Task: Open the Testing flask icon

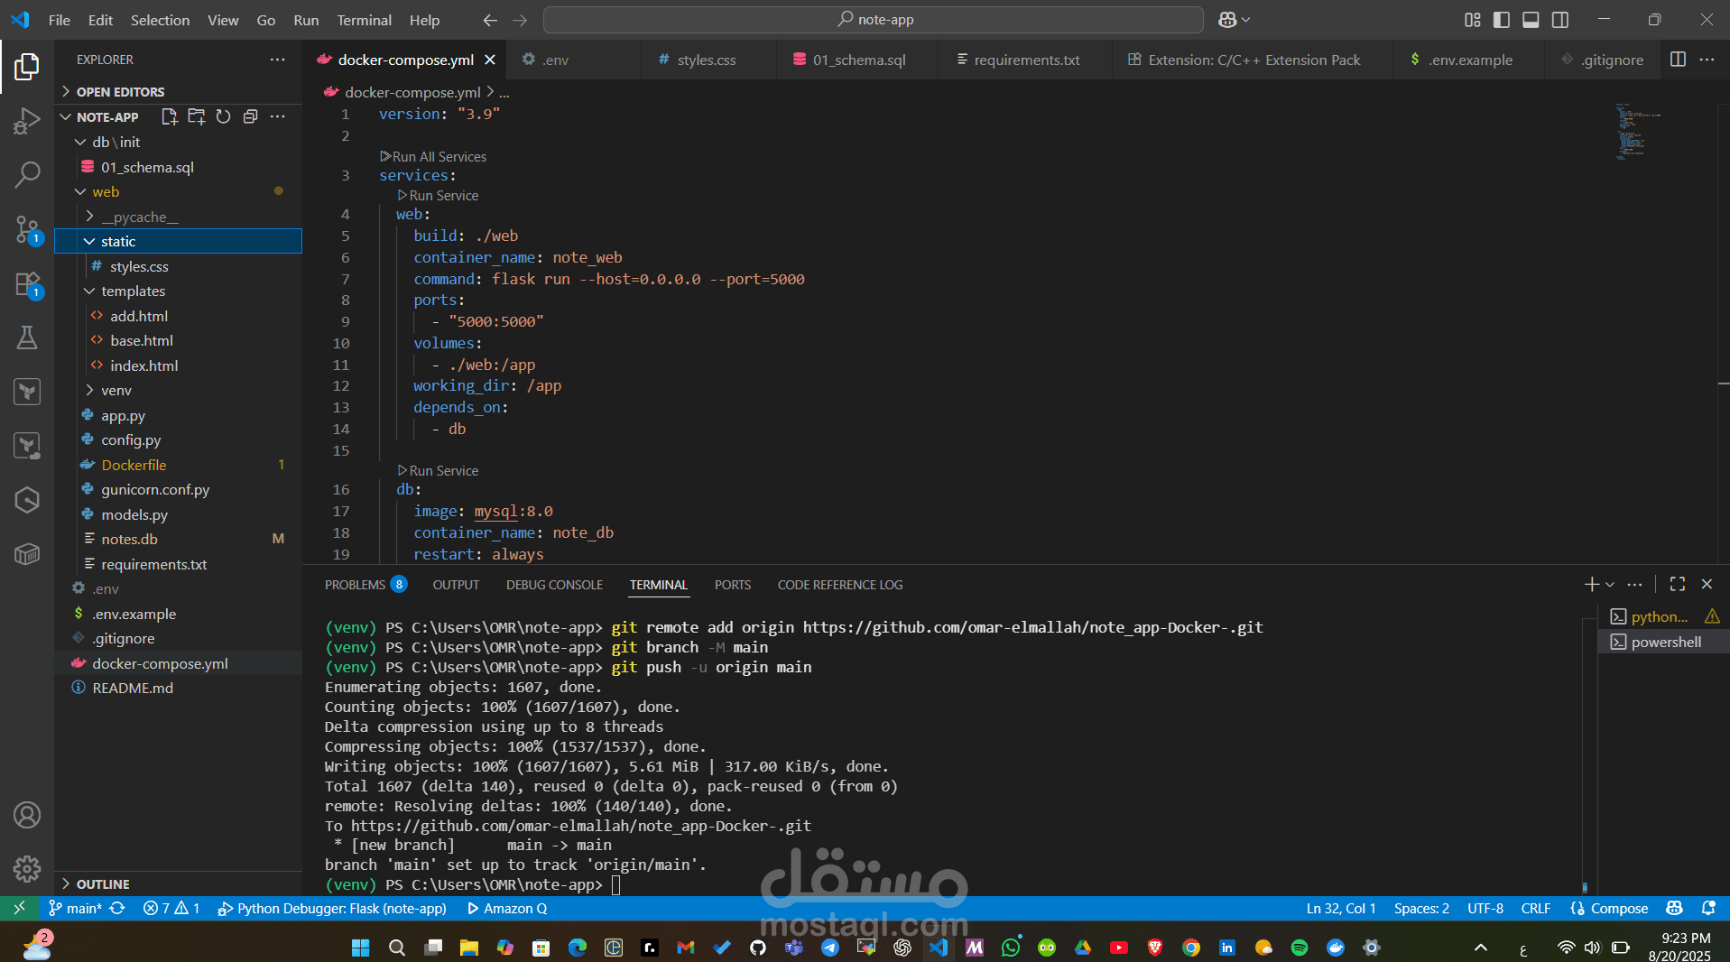Action: [27, 338]
